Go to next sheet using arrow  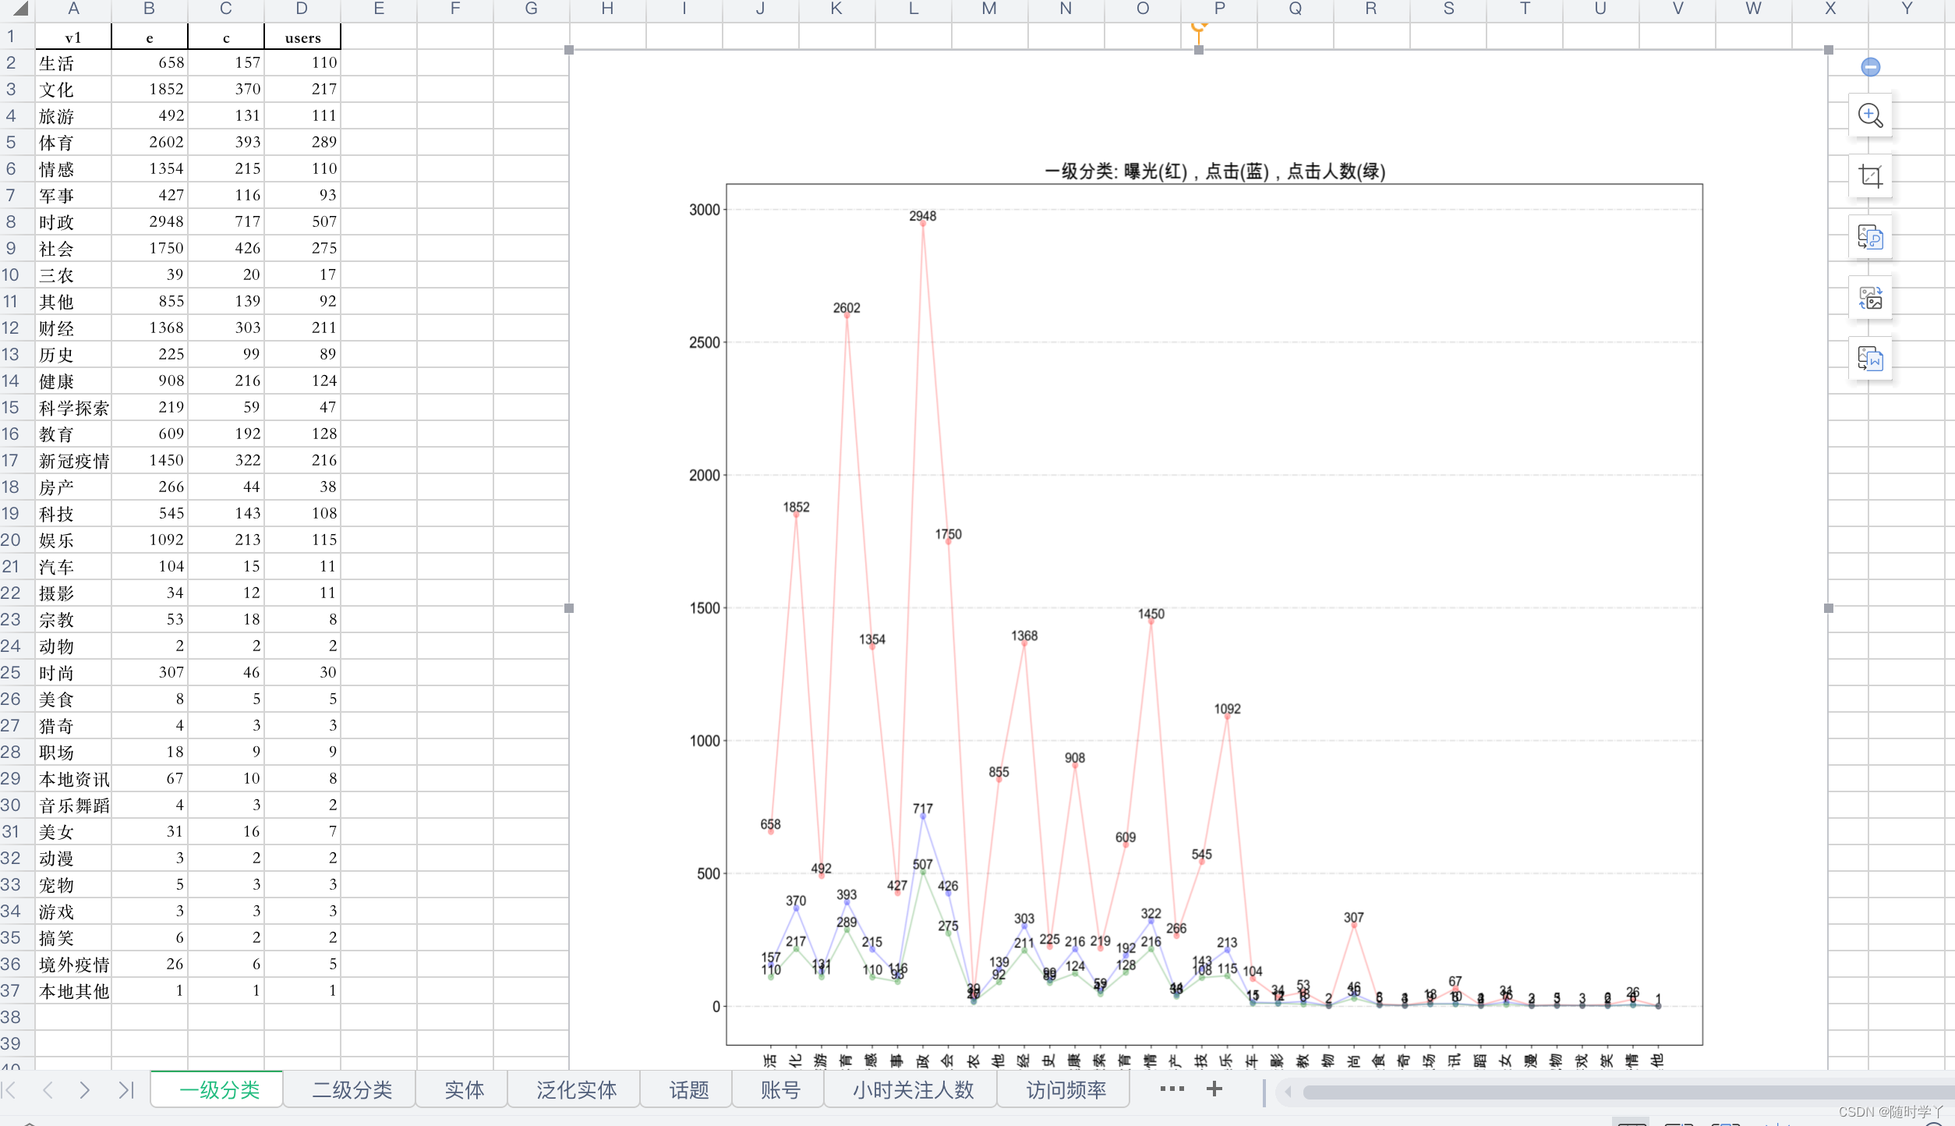pyautogui.click(x=85, y=1090)
